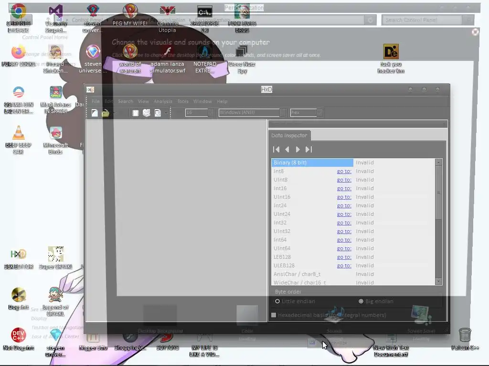Select the Data inspector tab
Image resolution: width=489 pixels, height=366 pixels.
289,135
